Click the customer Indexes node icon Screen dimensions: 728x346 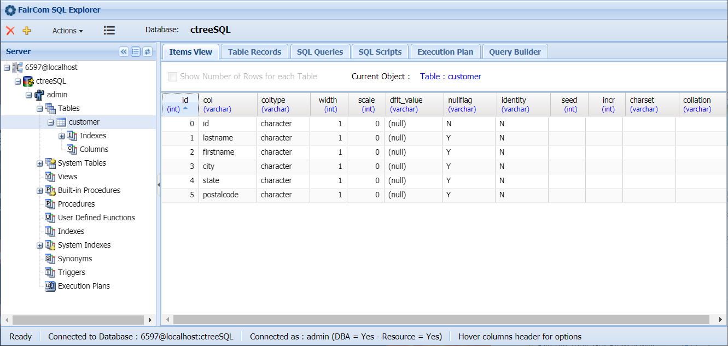72,136
